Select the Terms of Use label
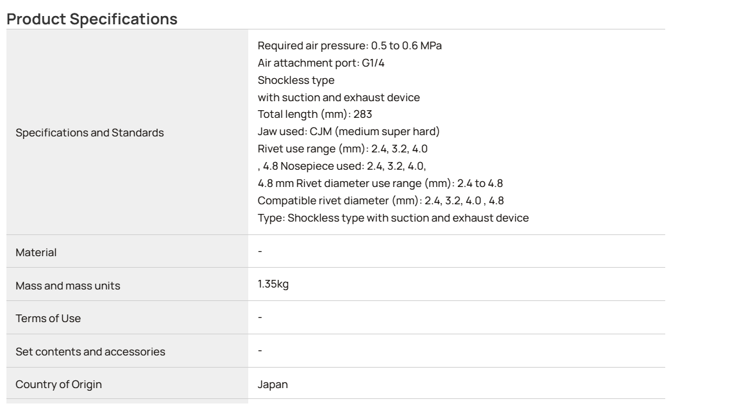 pos(48,318)
